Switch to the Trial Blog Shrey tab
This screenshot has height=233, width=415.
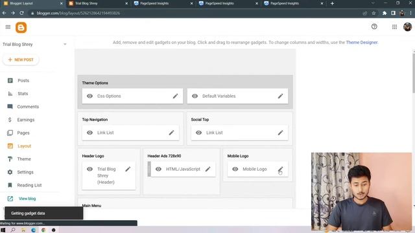(98, 3)
